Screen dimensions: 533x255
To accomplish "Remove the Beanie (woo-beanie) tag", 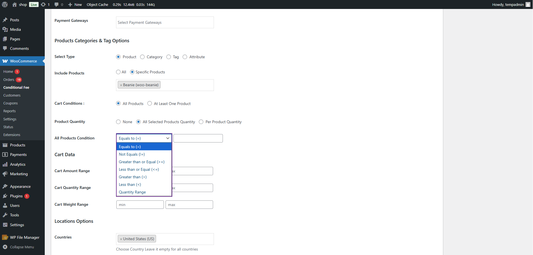I will point(121,85).
